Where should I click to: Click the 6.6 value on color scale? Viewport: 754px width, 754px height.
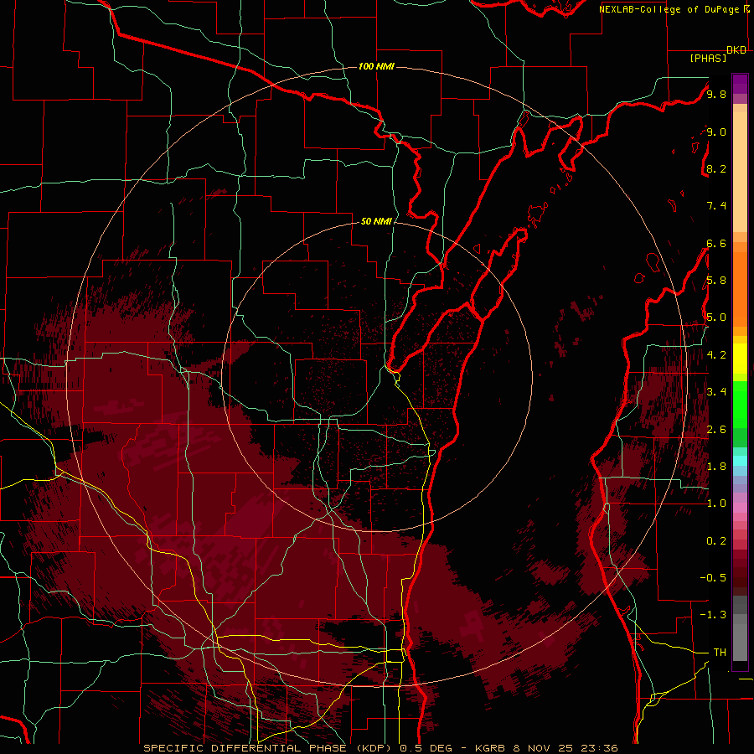[x=716, y=243]
